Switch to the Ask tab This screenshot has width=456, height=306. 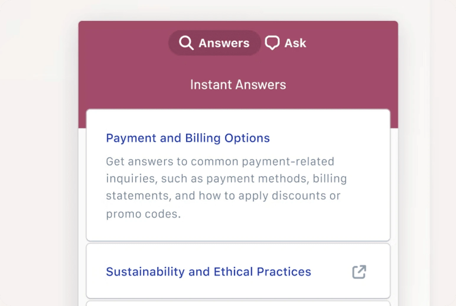[286, 43]
